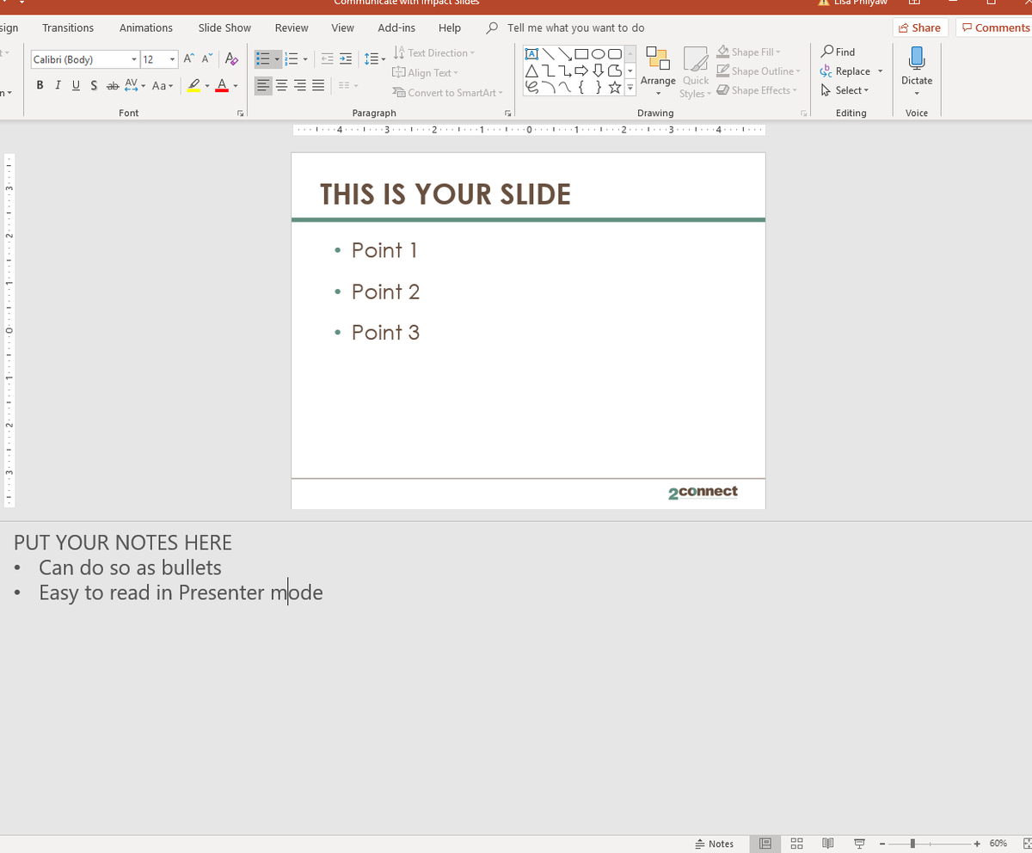Open text highlight color dropdown arrow
Viewport: 1032px width, 853px height.
click(207, 86)
